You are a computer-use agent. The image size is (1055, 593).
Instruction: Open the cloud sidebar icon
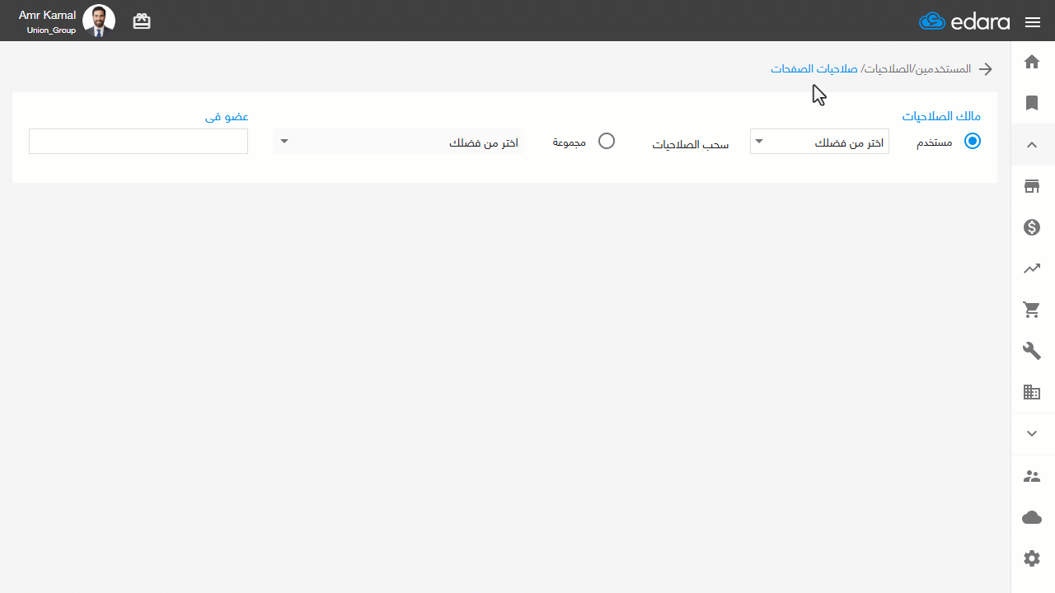click(x=1032, y=517)
